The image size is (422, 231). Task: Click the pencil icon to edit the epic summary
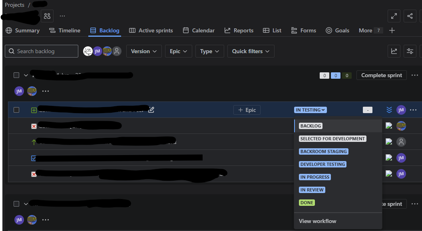(x=151, y=110)
